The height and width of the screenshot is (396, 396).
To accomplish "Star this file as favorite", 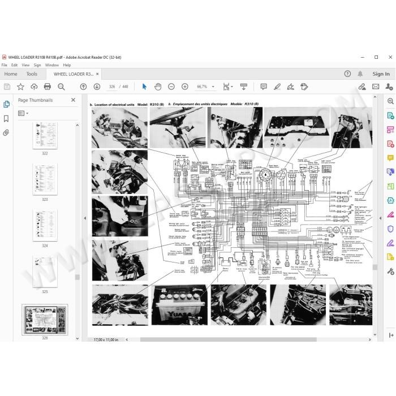I will [20, 87].
